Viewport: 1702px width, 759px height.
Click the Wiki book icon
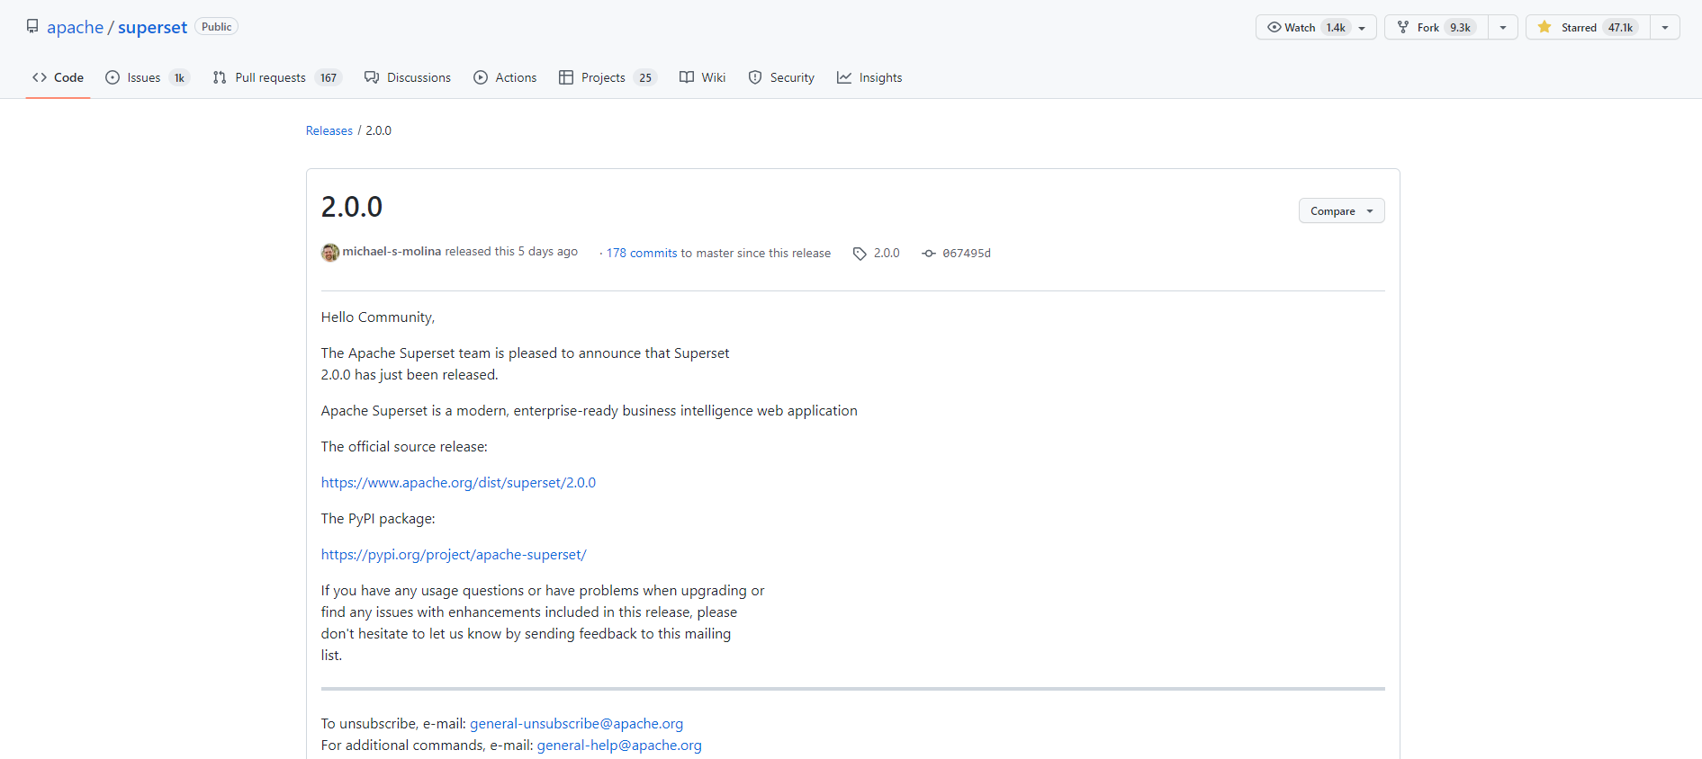point(687,77)
